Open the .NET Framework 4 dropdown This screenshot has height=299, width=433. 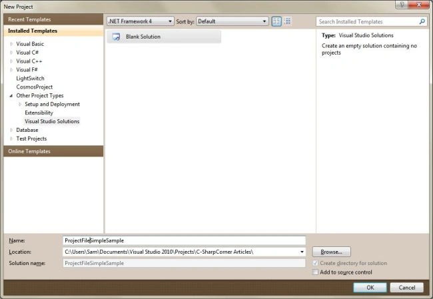click(141, 21)
